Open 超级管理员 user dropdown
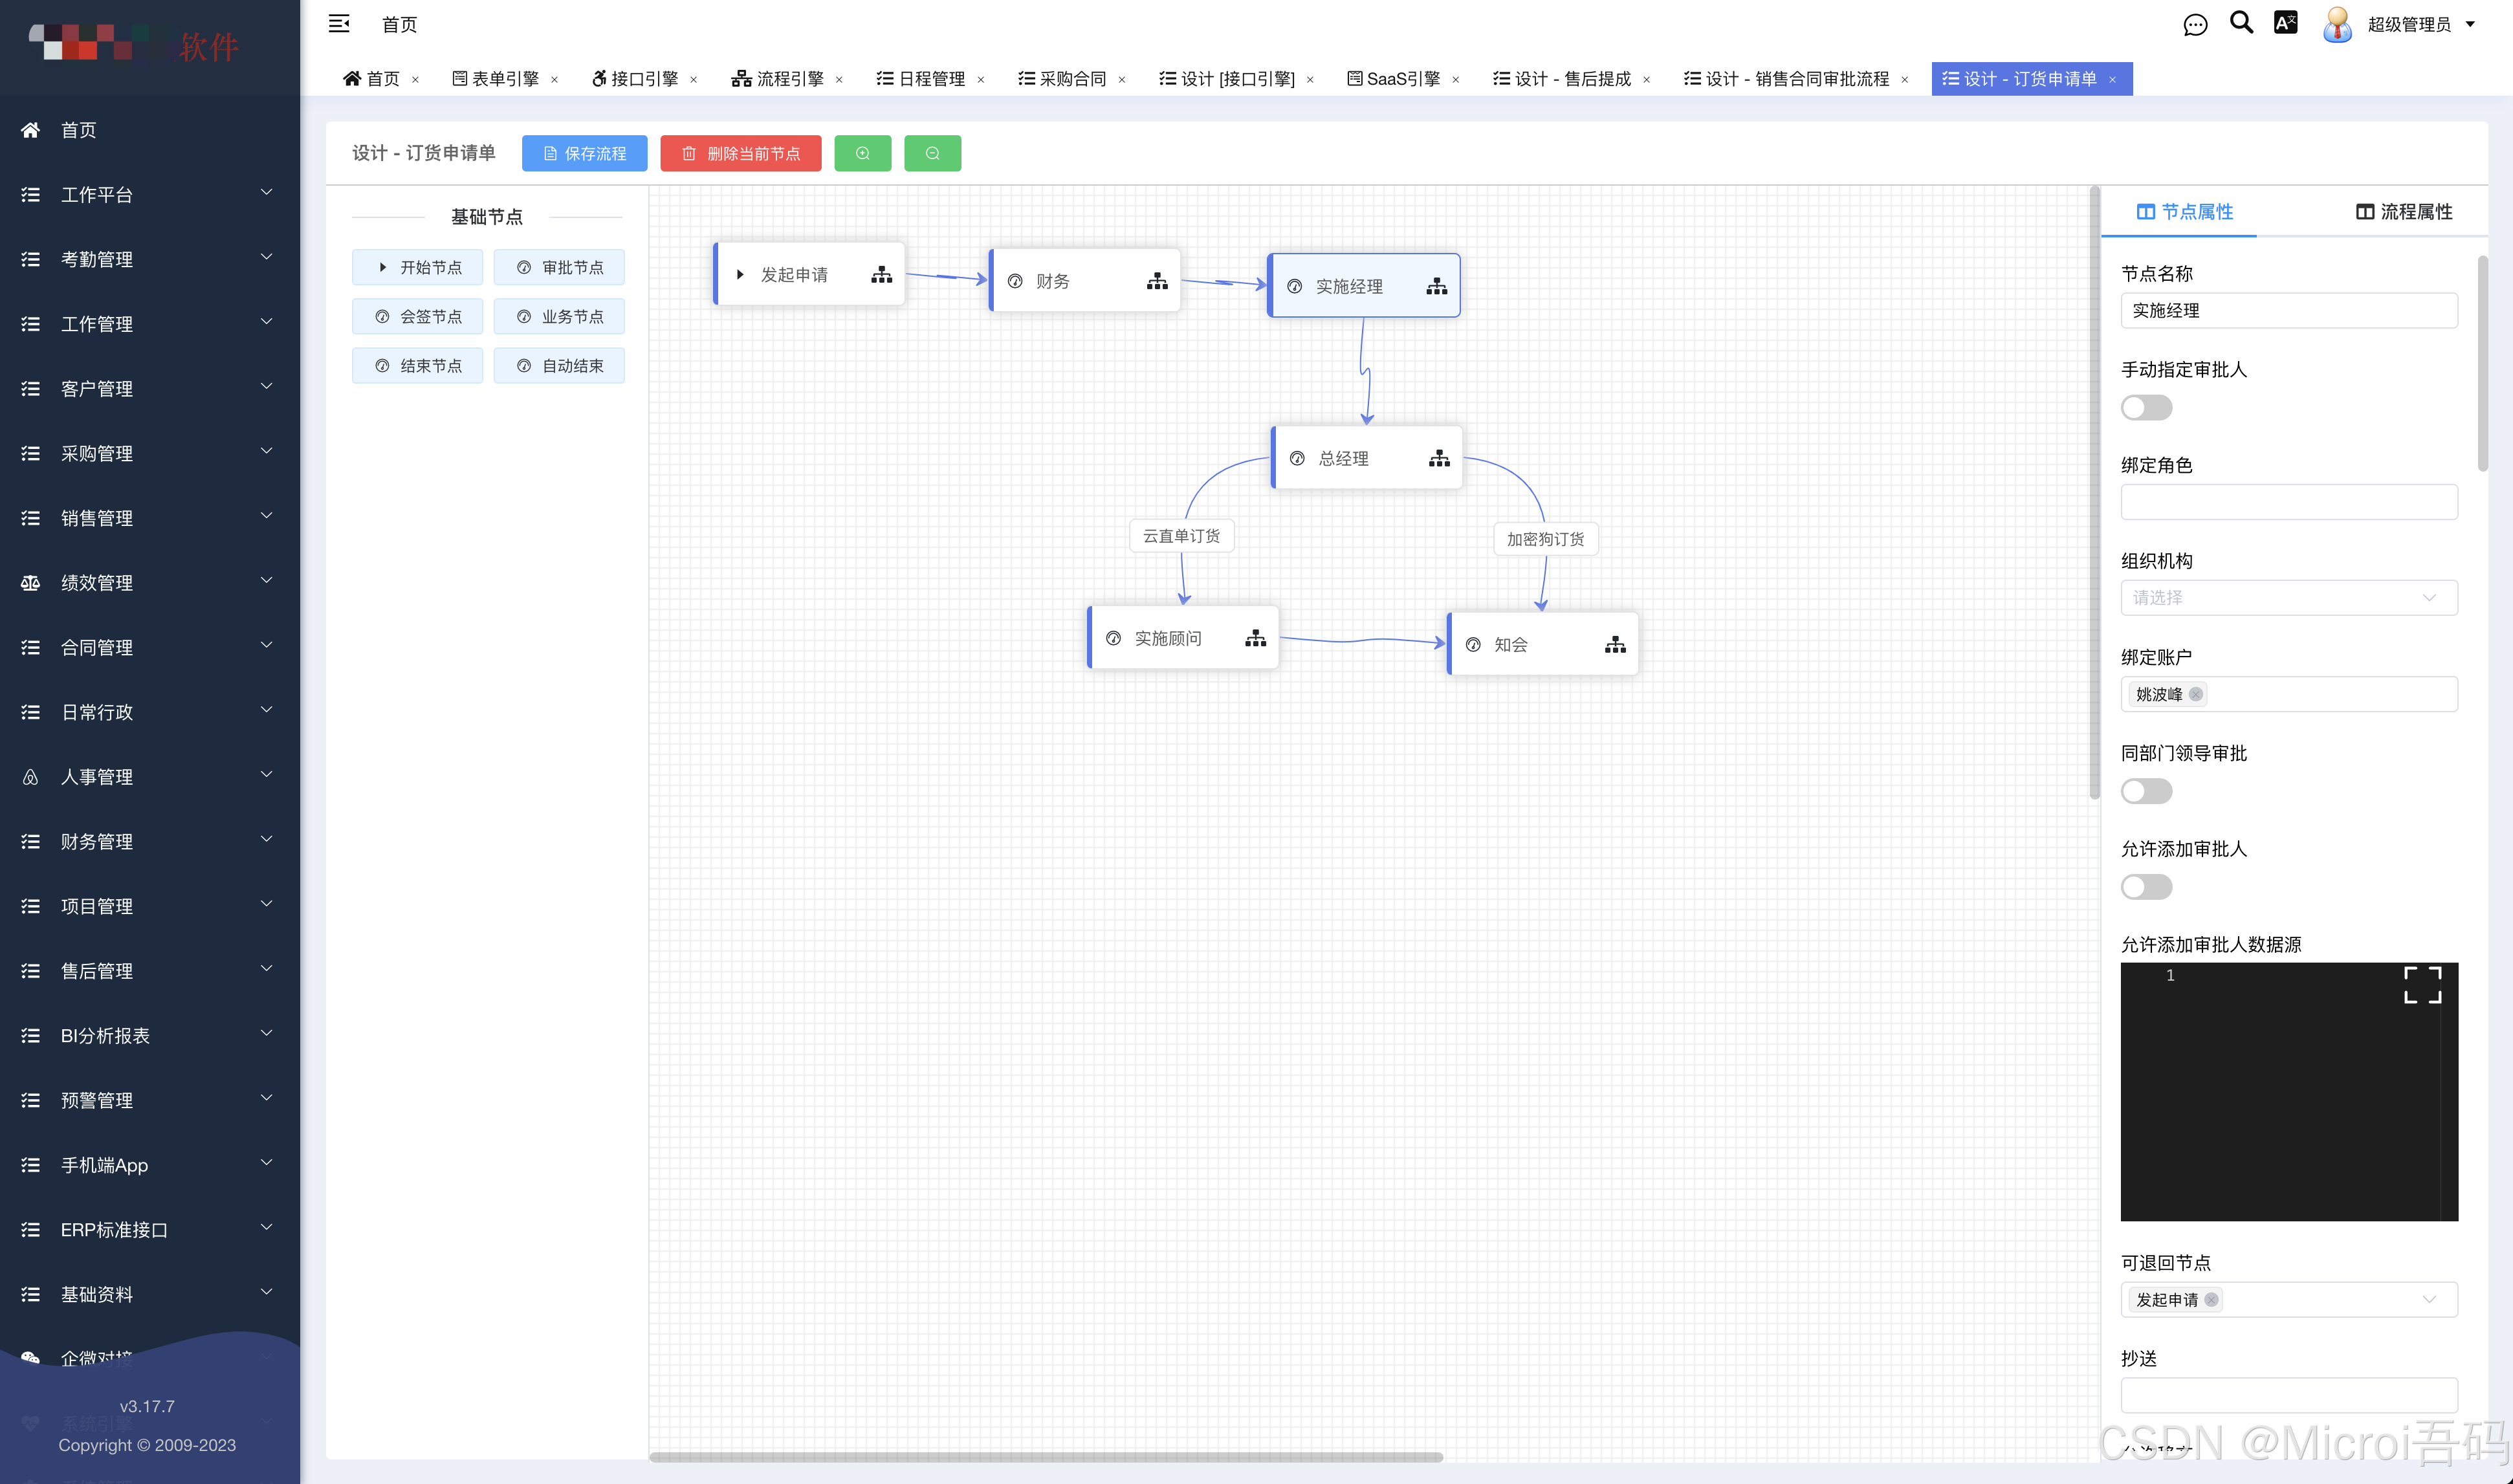 (x=2421, y=24)
